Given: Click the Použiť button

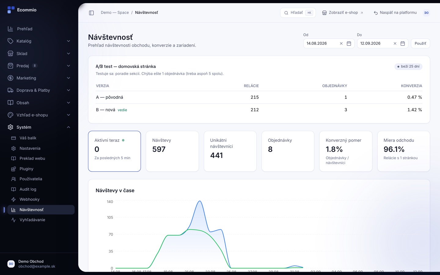Looking at the screenshot, I should pyautogui.click(x=420, y=43).
